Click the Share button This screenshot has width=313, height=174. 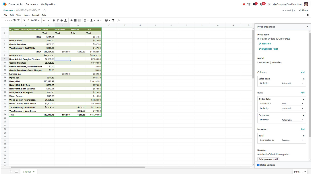coord(304,10)
